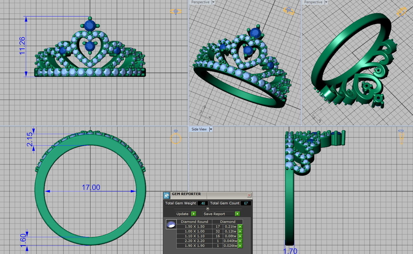413x254 pixels.
Task: Click the ring orientation icon in front viewport
Action: pyautogui.click(x=176, y=11)
